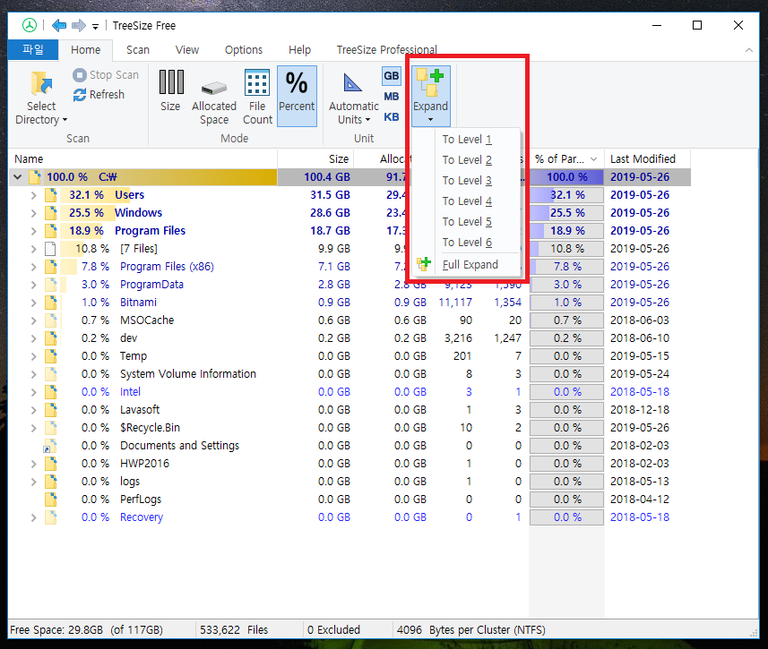Click the MSOCache folder icon
The width and height of the screenshot is (768, 649).
click(50, 320)
